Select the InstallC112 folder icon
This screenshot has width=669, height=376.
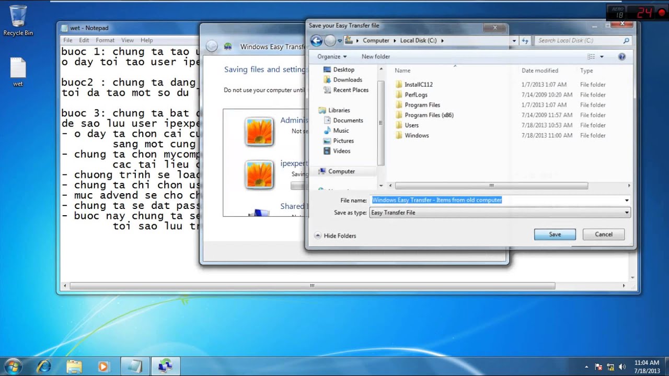pos(399,85)
